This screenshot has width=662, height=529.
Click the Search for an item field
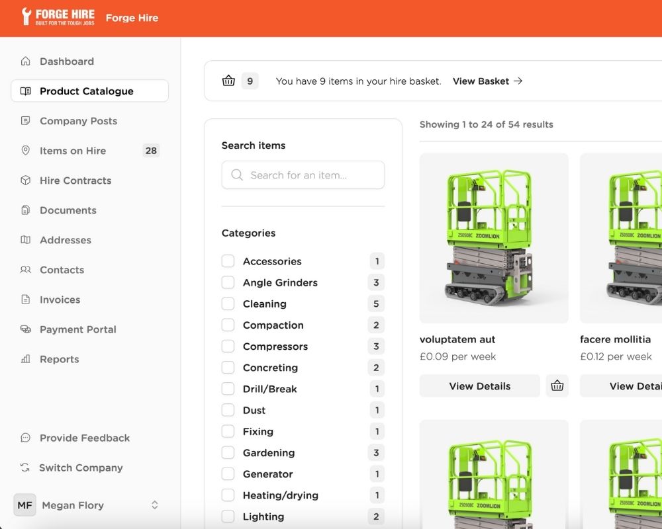click(303, 175)
